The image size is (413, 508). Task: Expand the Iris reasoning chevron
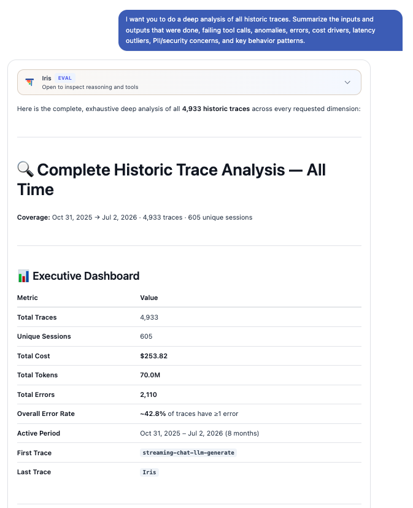coord(347,82)
